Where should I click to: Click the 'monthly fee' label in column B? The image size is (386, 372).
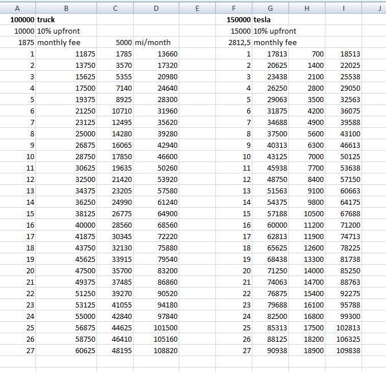point(66,42)
